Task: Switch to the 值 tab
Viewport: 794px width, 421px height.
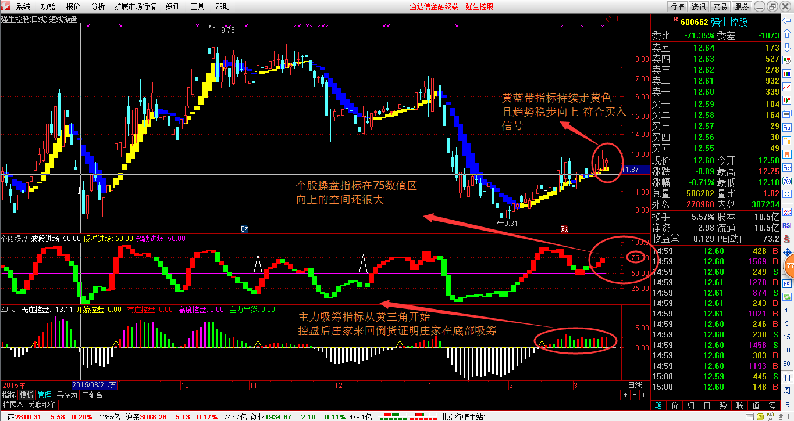Action: click(756, 405)
